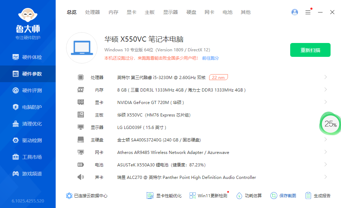Image resolution: width=341 pixels, height=208 pixels.
Task: Click the laptop computer thumbnail icon
Action: point(82,48)
